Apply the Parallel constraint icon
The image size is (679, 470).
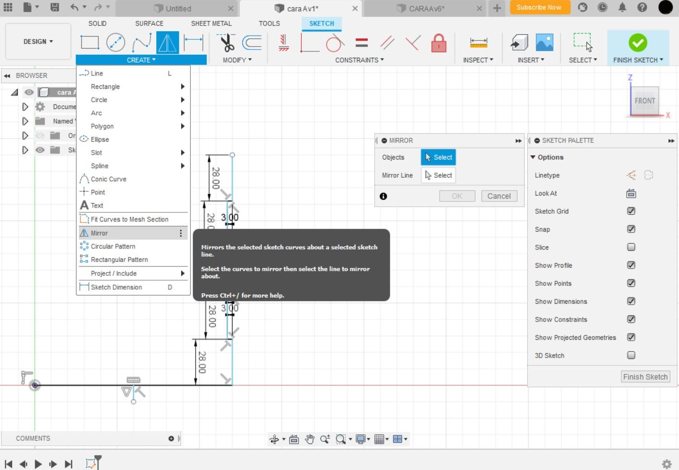coord(387,43)
